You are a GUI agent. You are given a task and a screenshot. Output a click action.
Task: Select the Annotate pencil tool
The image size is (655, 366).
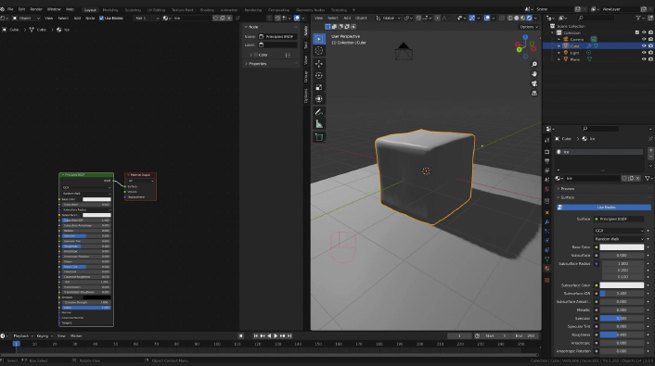click(x=319, y=112)
